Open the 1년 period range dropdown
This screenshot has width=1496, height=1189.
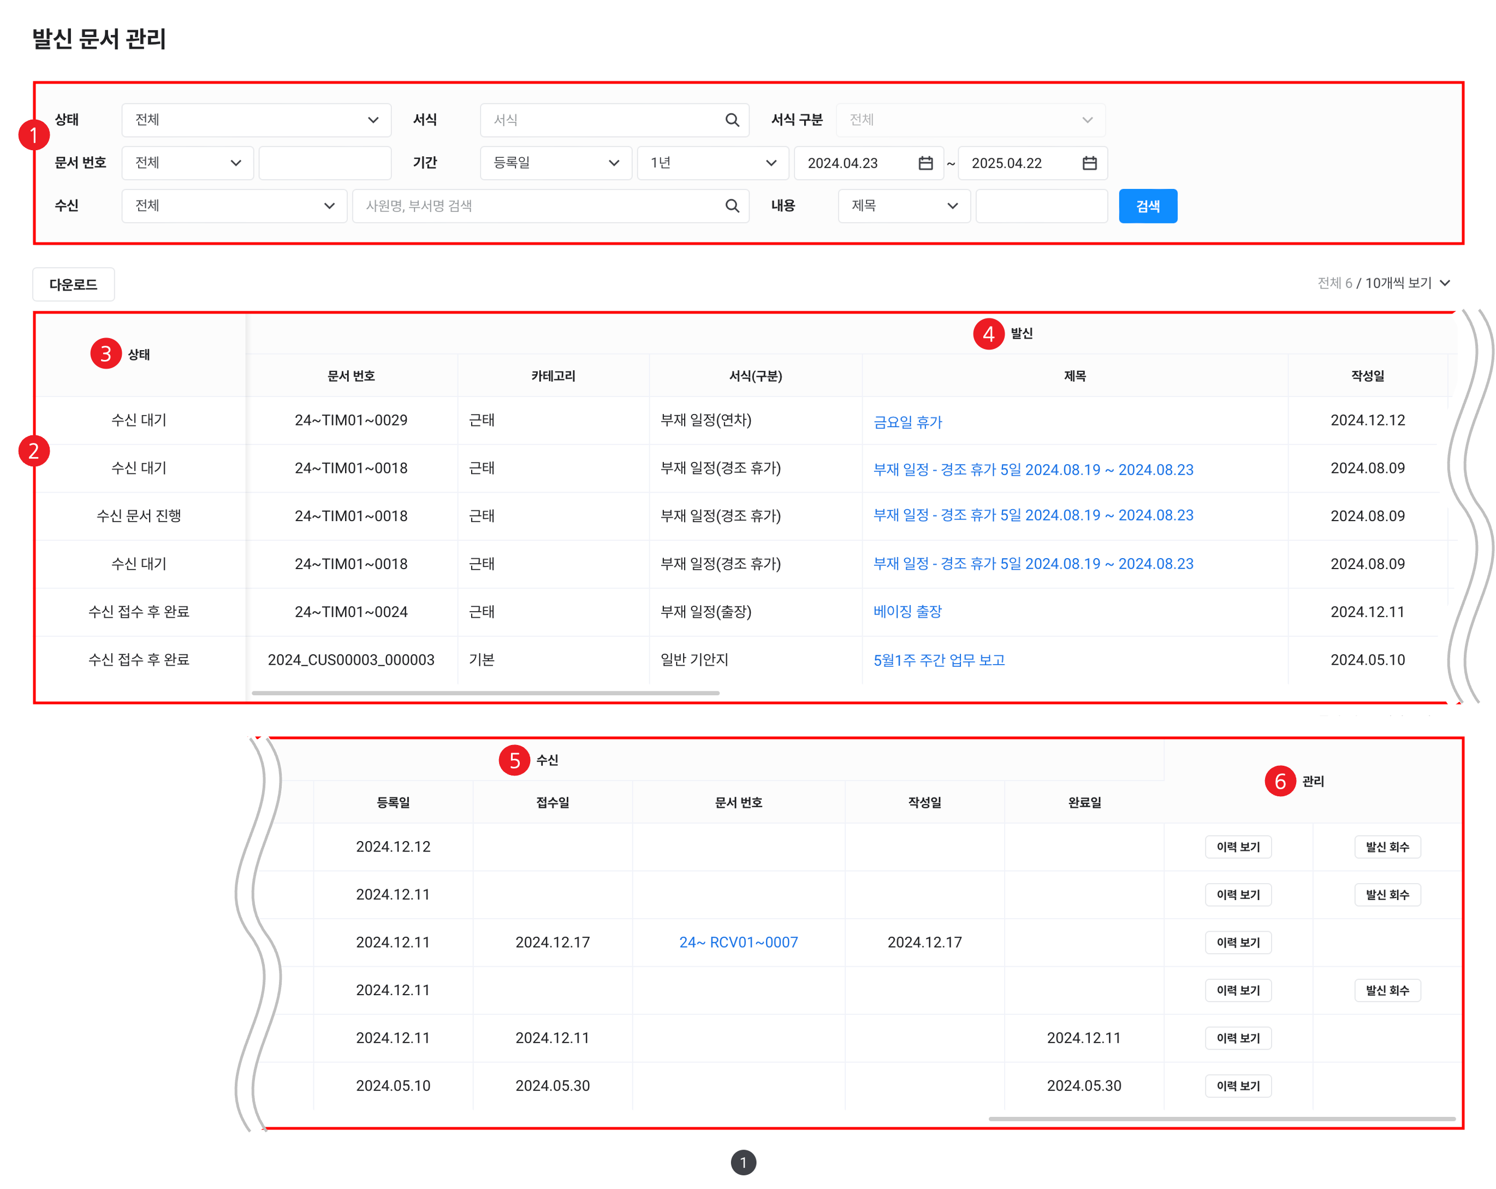(x=712, y=163)
